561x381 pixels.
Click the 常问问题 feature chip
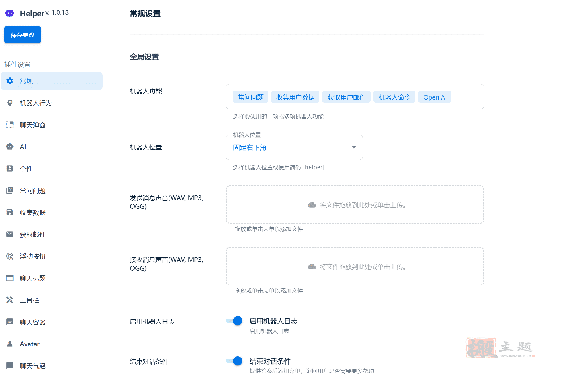(250, 97)
